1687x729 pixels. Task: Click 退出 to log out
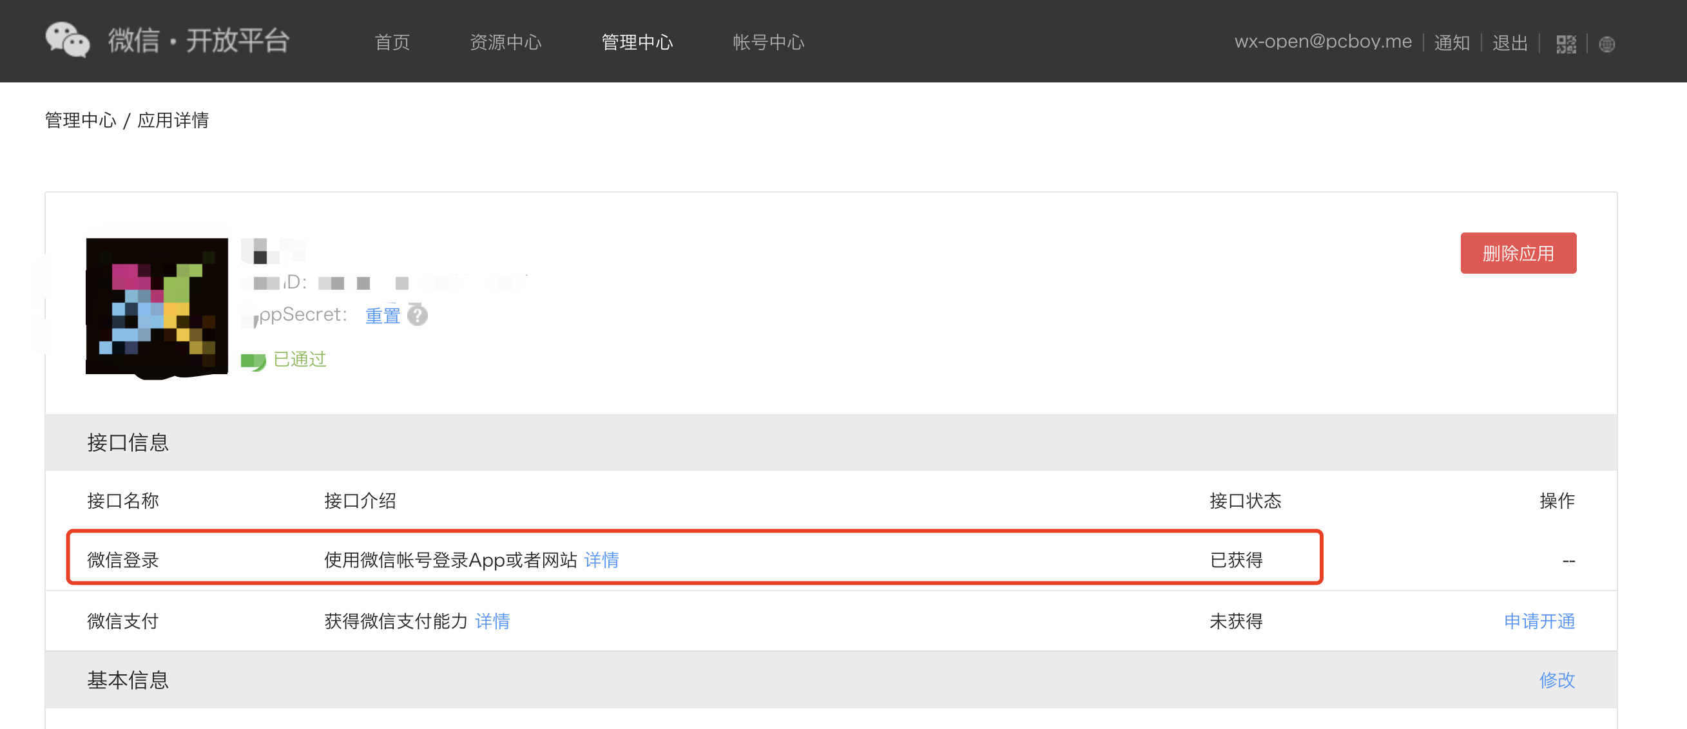1510,43
